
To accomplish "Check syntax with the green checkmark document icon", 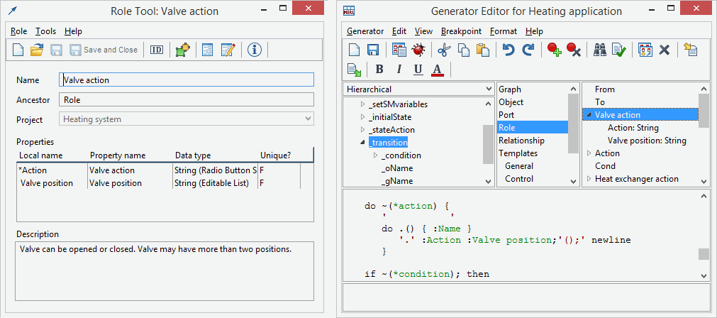I will [x=619, y=50].
